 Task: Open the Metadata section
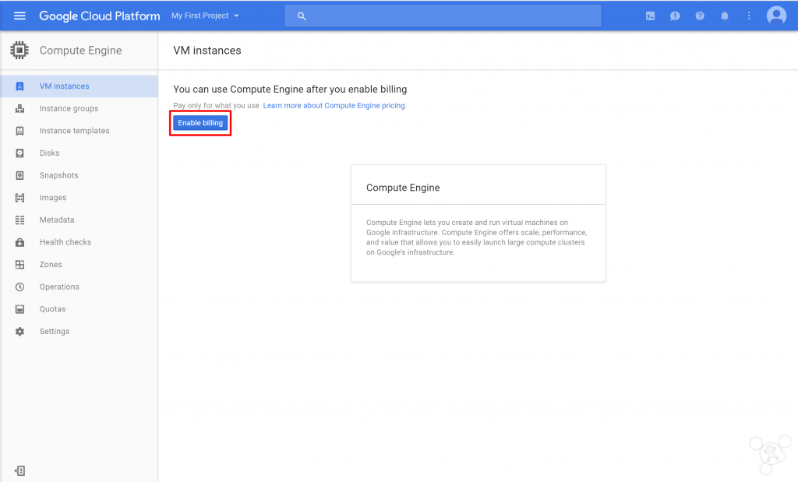[57, 220]
